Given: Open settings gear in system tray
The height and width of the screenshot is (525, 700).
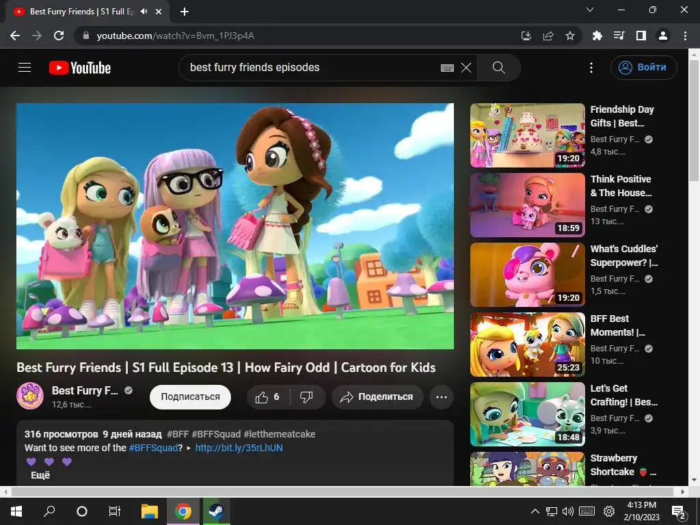Looking at the screenshot, I should pyautogui.click(x=609, y=511).
